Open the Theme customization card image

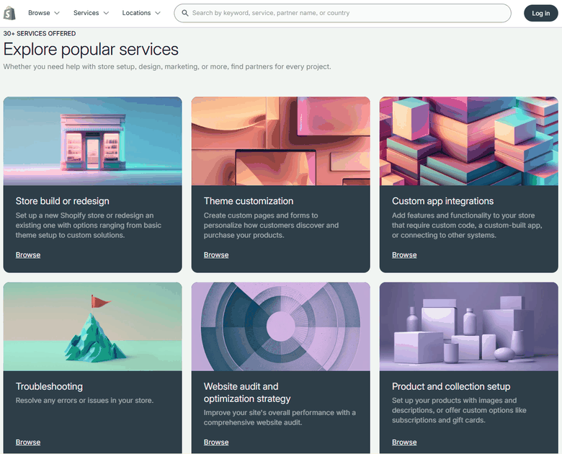pyautogui.click(x=281, y=141)
